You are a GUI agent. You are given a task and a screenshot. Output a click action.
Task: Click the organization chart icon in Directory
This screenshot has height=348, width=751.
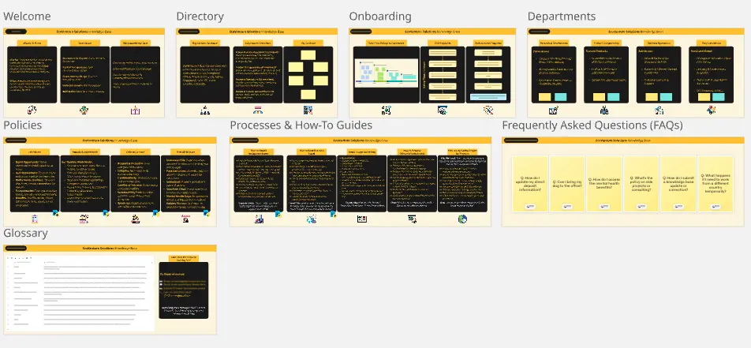point(205,110)
